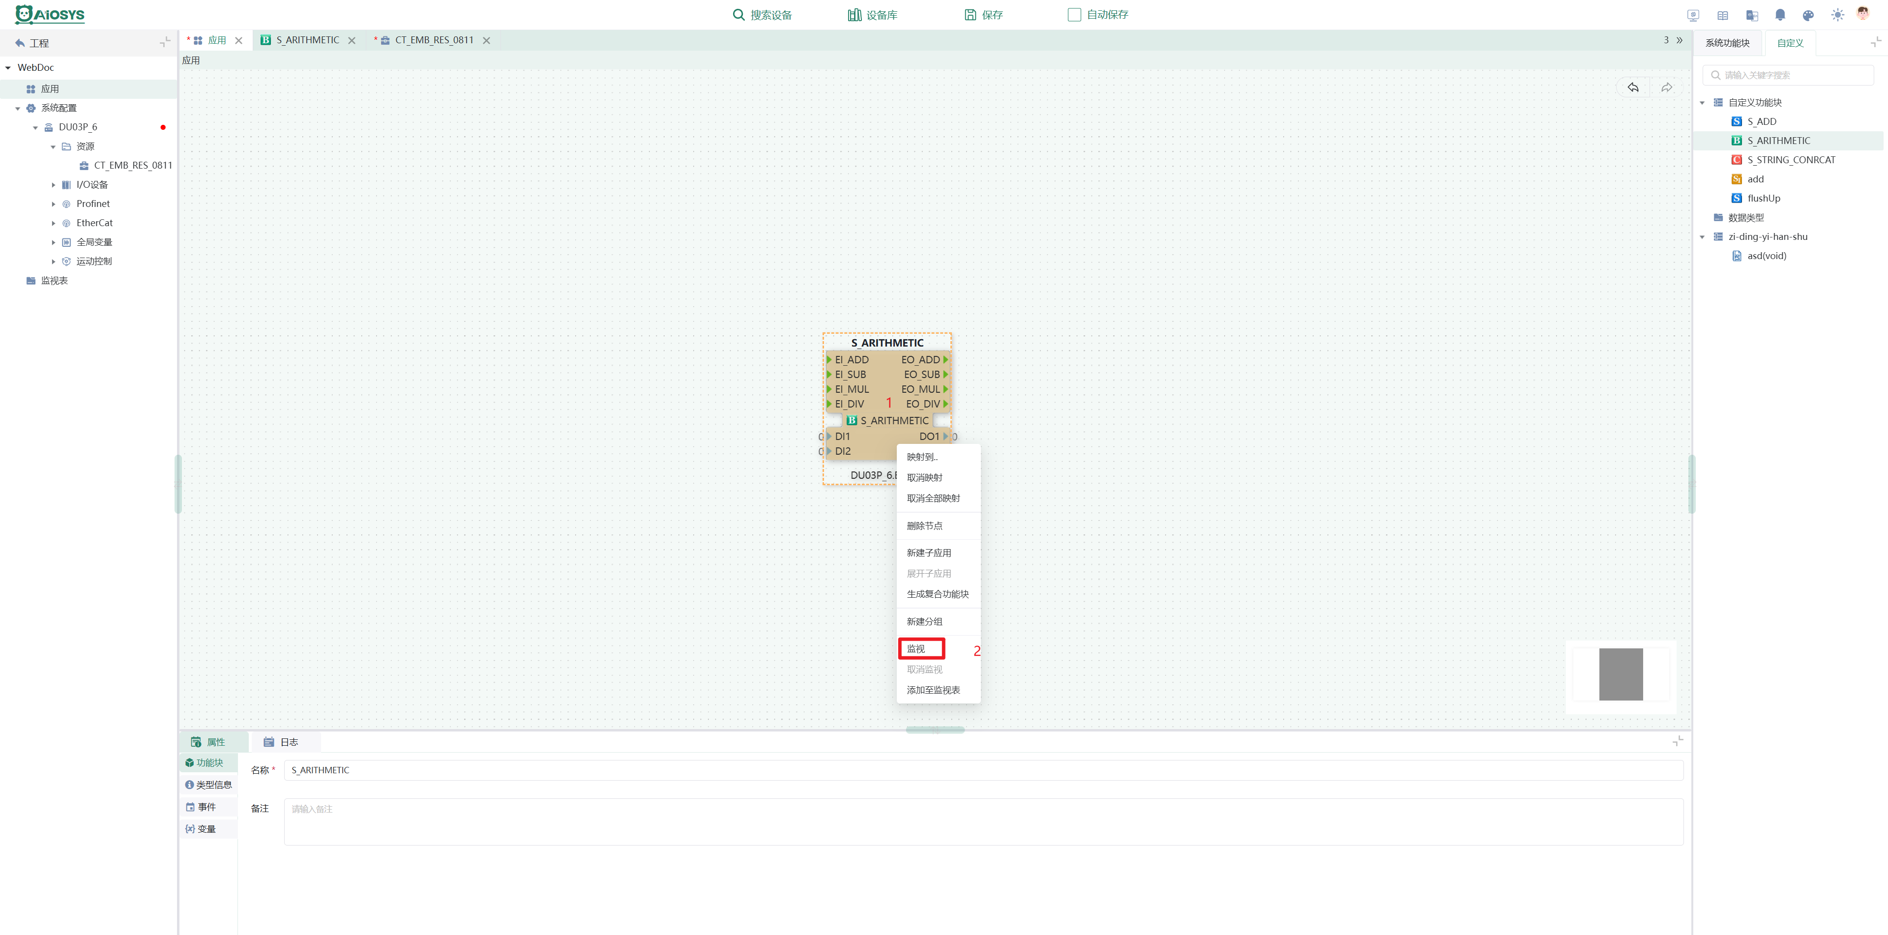Screen dimensions: 1888x935
Task: Toggle the light/dark sun icon
Action: [1837, 15]
